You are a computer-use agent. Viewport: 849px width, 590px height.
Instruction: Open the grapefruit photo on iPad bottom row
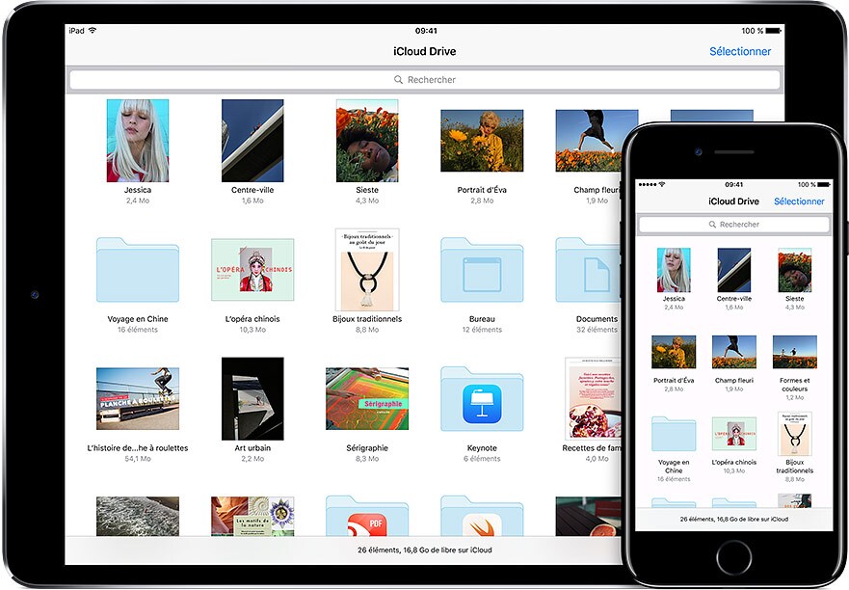point(589,517)
